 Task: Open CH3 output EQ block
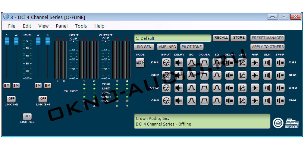[x=217, y=88]
